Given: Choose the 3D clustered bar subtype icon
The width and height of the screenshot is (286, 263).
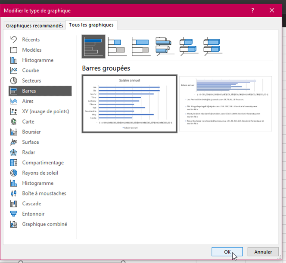Looking at the screenshot, I should coord(165,46).
